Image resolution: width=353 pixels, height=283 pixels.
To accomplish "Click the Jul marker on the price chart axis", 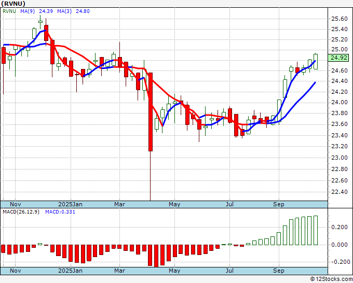I will (228, 204).
